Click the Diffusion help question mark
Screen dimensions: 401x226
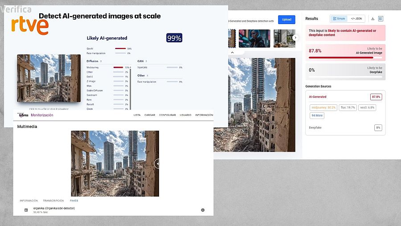pos(101,62)
